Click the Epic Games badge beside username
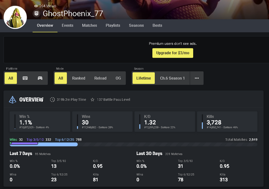 36,13
